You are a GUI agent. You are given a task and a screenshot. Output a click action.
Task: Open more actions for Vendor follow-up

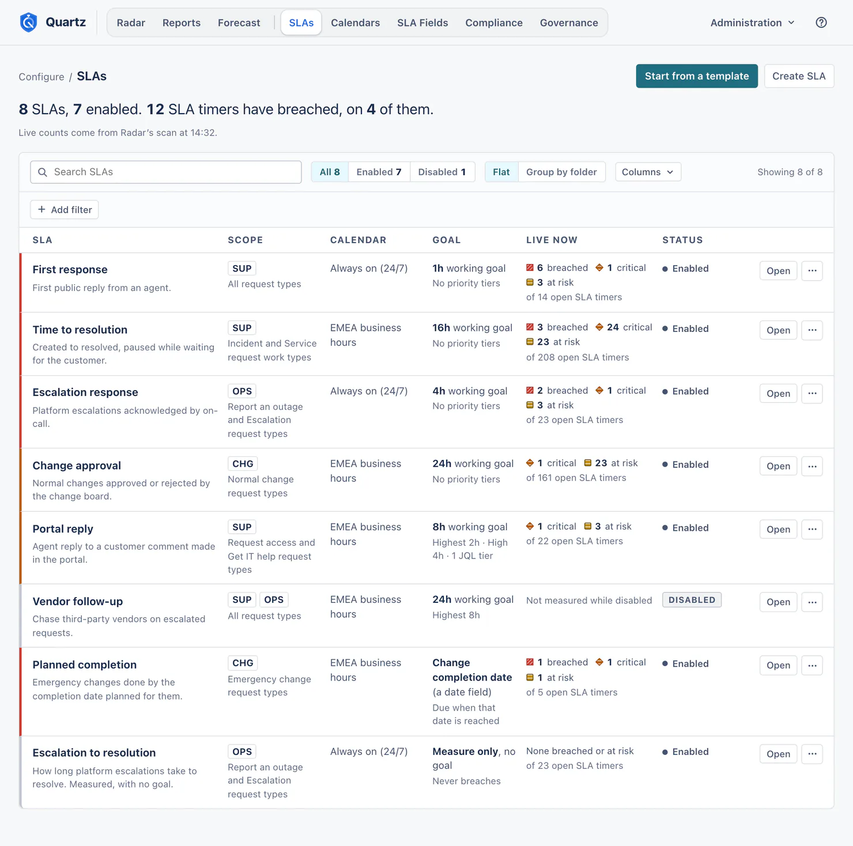(x=812, y=602)
